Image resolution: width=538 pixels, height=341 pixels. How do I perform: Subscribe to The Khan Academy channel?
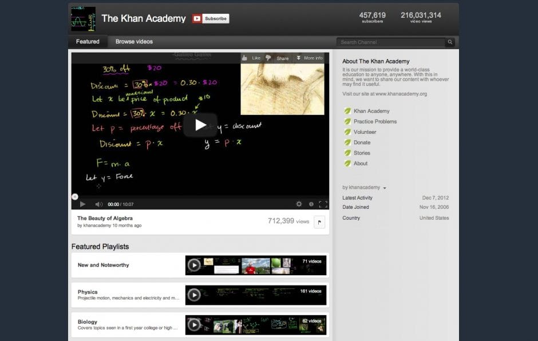coord(211,18)
